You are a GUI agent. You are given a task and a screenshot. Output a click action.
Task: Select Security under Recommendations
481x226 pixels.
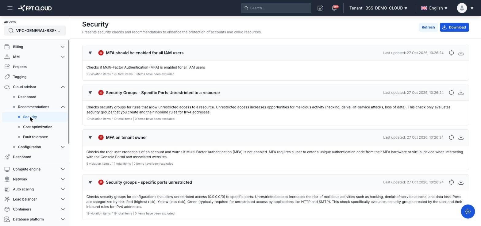pyautogui.click(x=35, y=117)
